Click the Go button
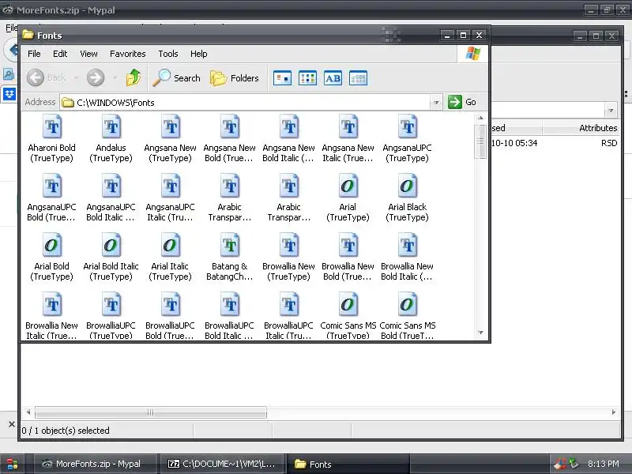This screenshot has height=474, width=632. click(x=462, y=102)
